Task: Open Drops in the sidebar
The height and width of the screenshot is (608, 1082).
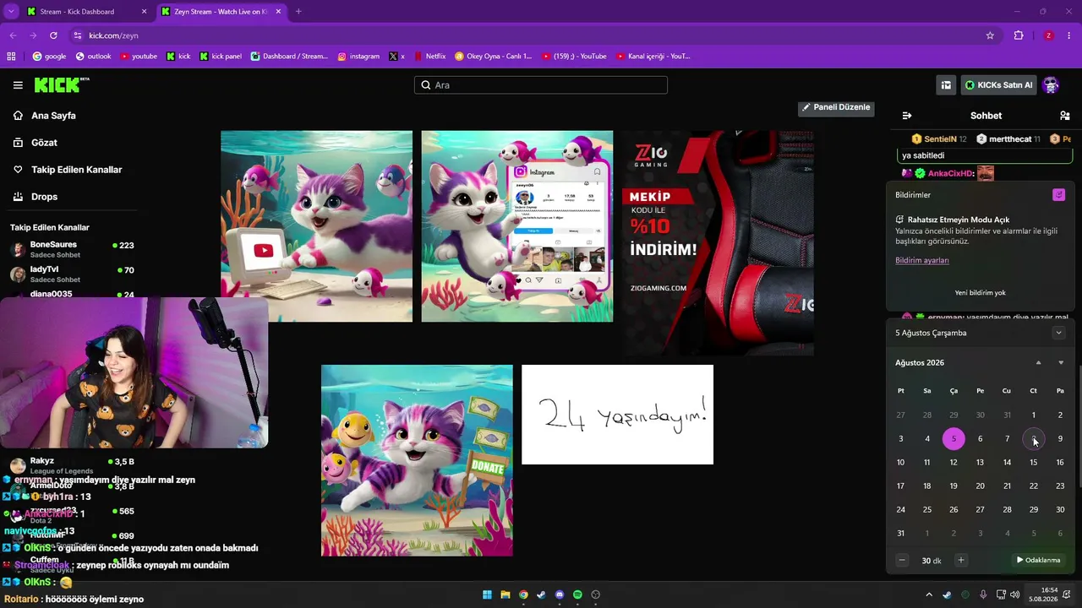Action: [x=44, y=197]
